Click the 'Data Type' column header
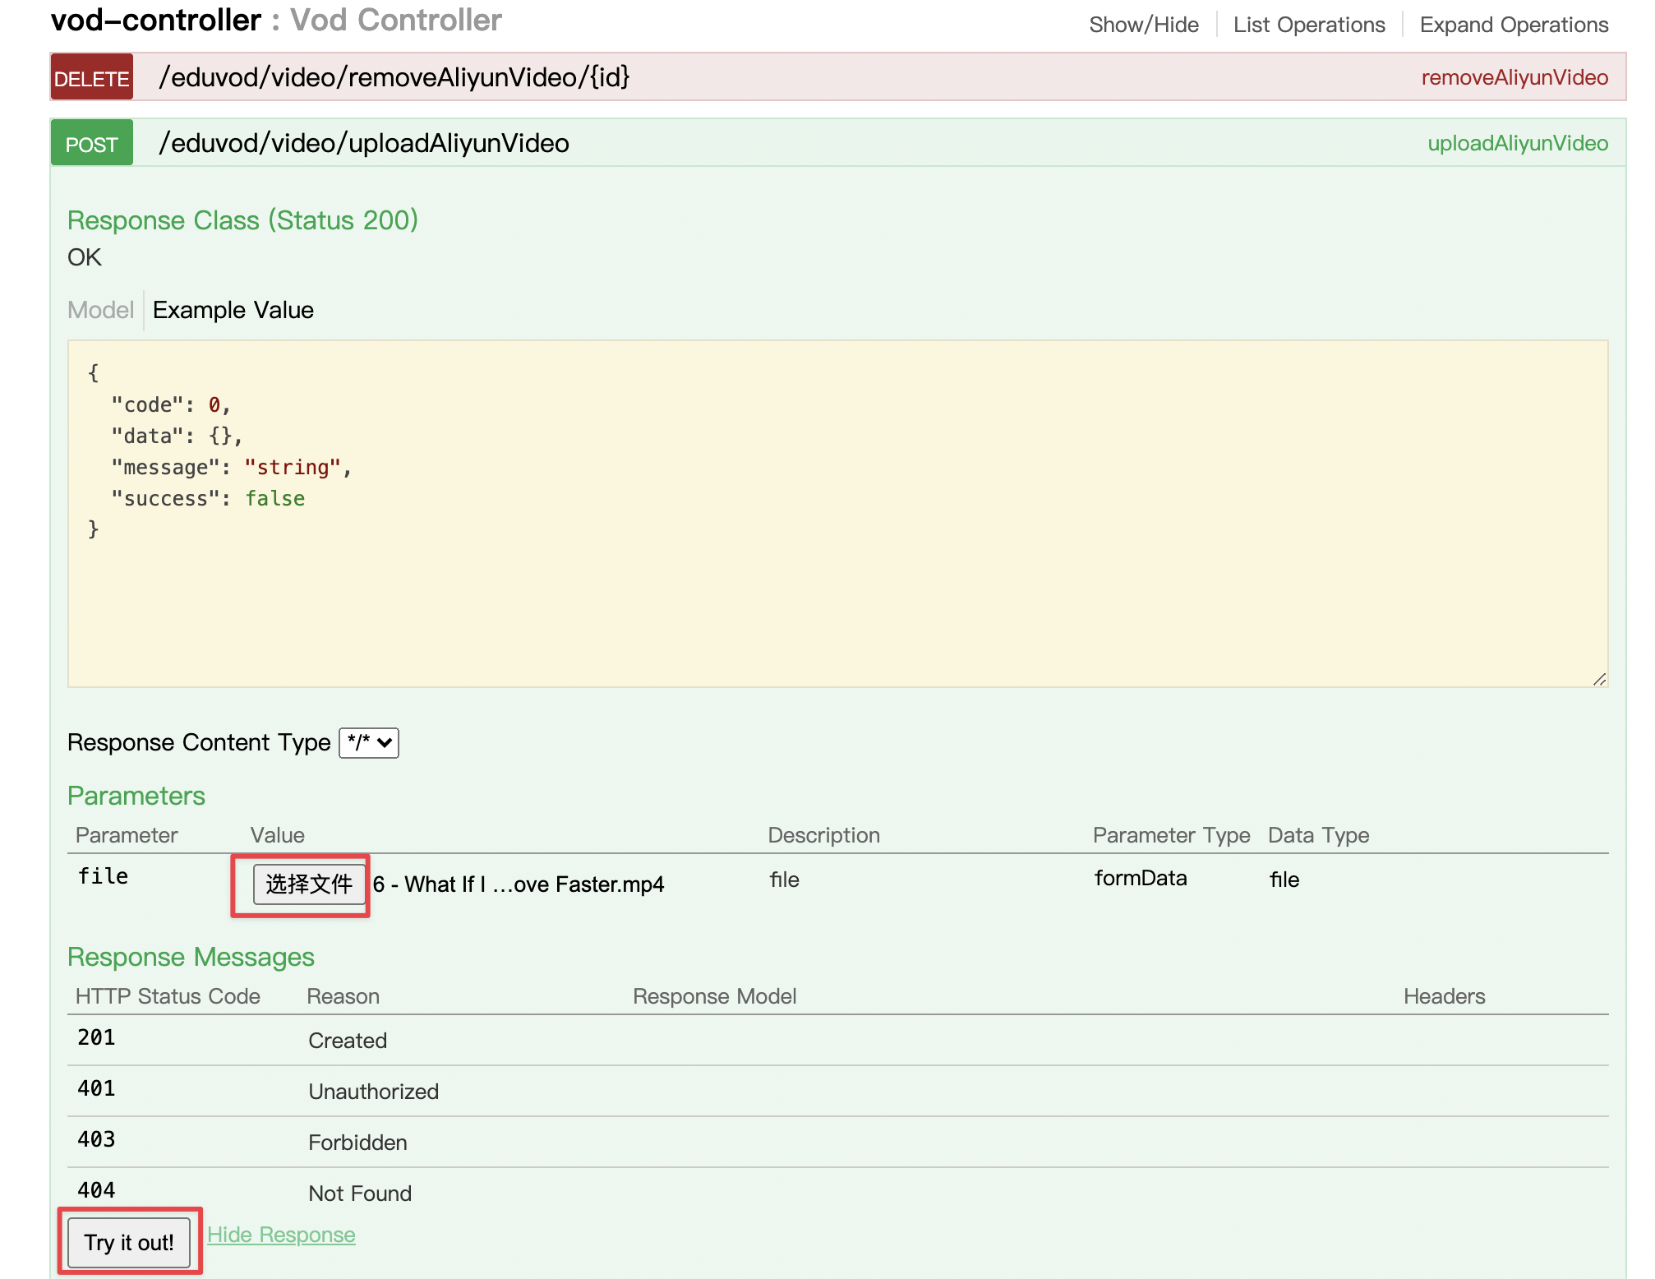The height and width of the screenshot is (1279, 1655). click(x=1318, y=835)
